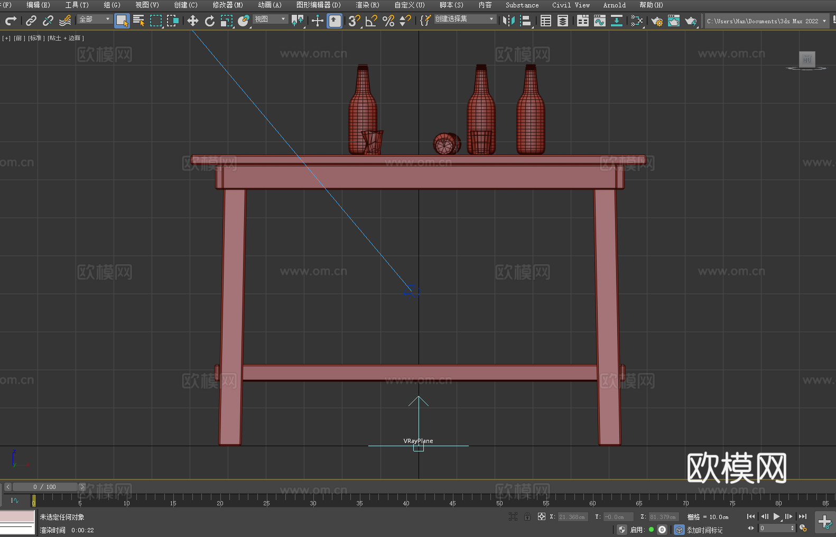This screenshot has height=537, width=836.
Task: Open Render Setup teapot icon
Action: 656,21
